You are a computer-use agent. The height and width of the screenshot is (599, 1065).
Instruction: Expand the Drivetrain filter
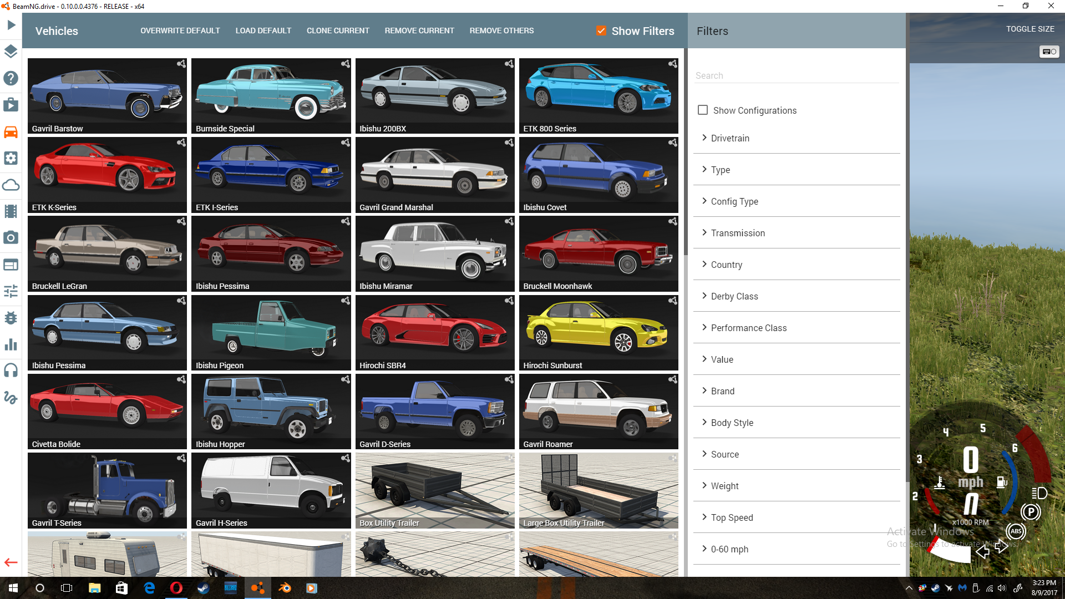pyautogui.click(x=797, y=138)
